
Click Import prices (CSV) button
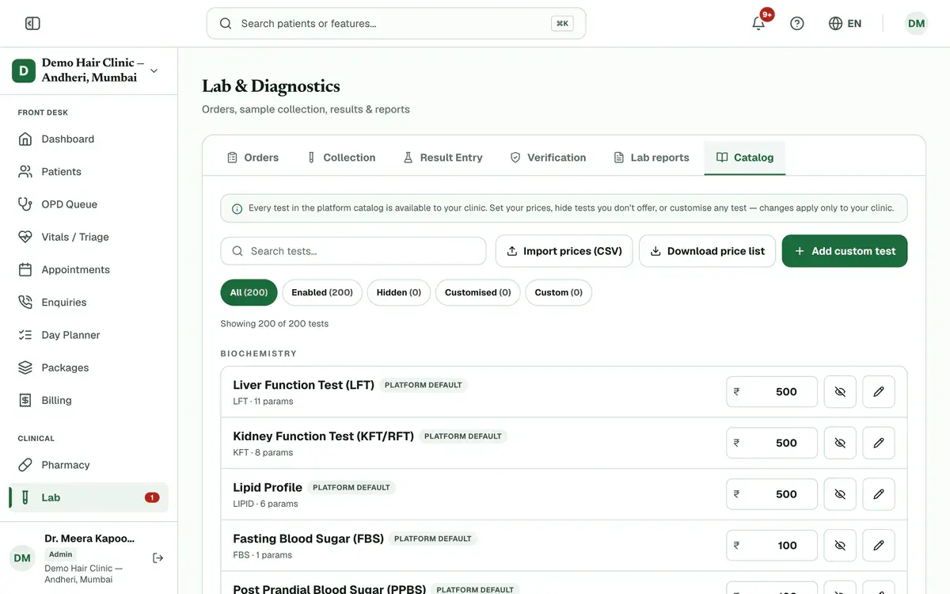564,251
